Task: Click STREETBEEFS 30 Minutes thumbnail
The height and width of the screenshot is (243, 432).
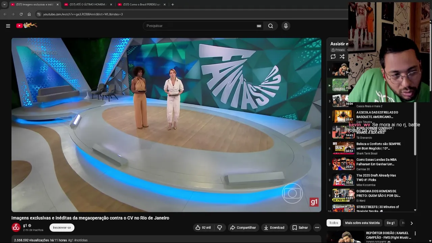Action: coord(343,209)
